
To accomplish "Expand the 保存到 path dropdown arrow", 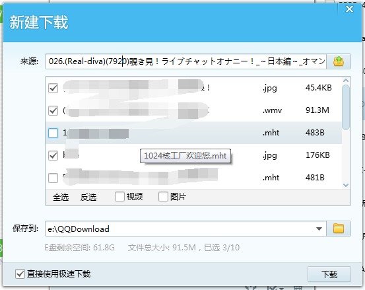I will click(x=319, y=229).
